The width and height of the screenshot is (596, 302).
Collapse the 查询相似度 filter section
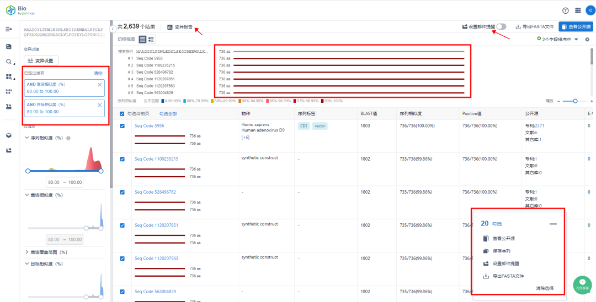pos(27,195)
